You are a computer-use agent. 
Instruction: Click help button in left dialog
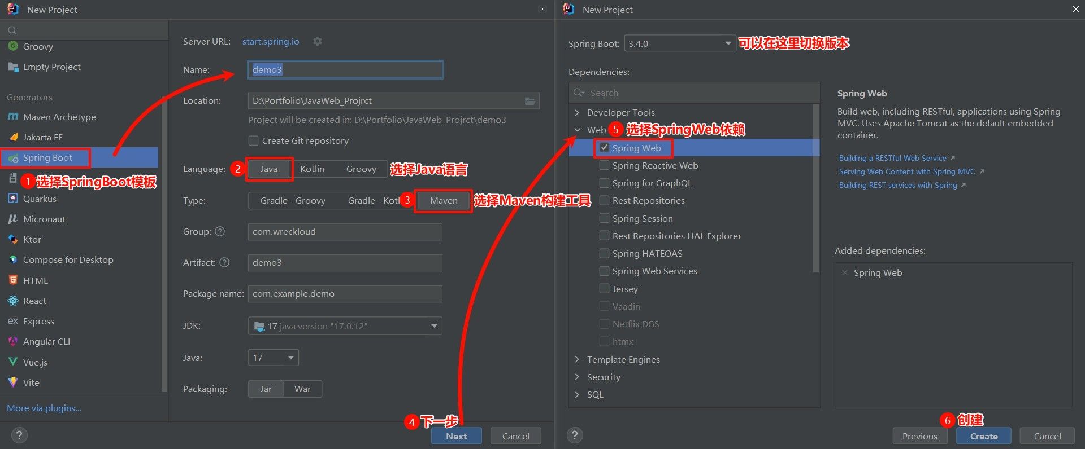[19, 435]
